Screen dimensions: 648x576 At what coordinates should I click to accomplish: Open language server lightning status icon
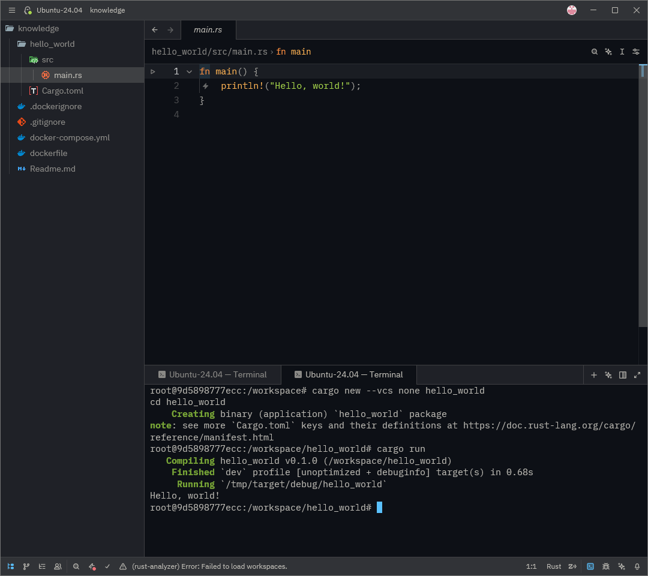(92, 566)
